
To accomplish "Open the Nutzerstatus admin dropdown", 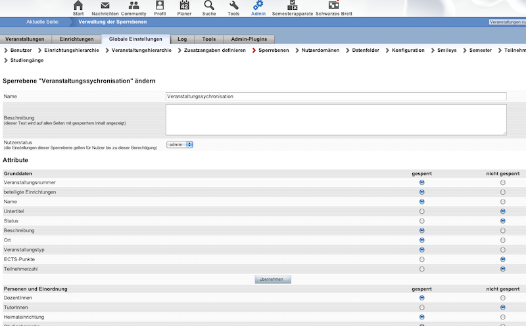I will click(179, 144).
